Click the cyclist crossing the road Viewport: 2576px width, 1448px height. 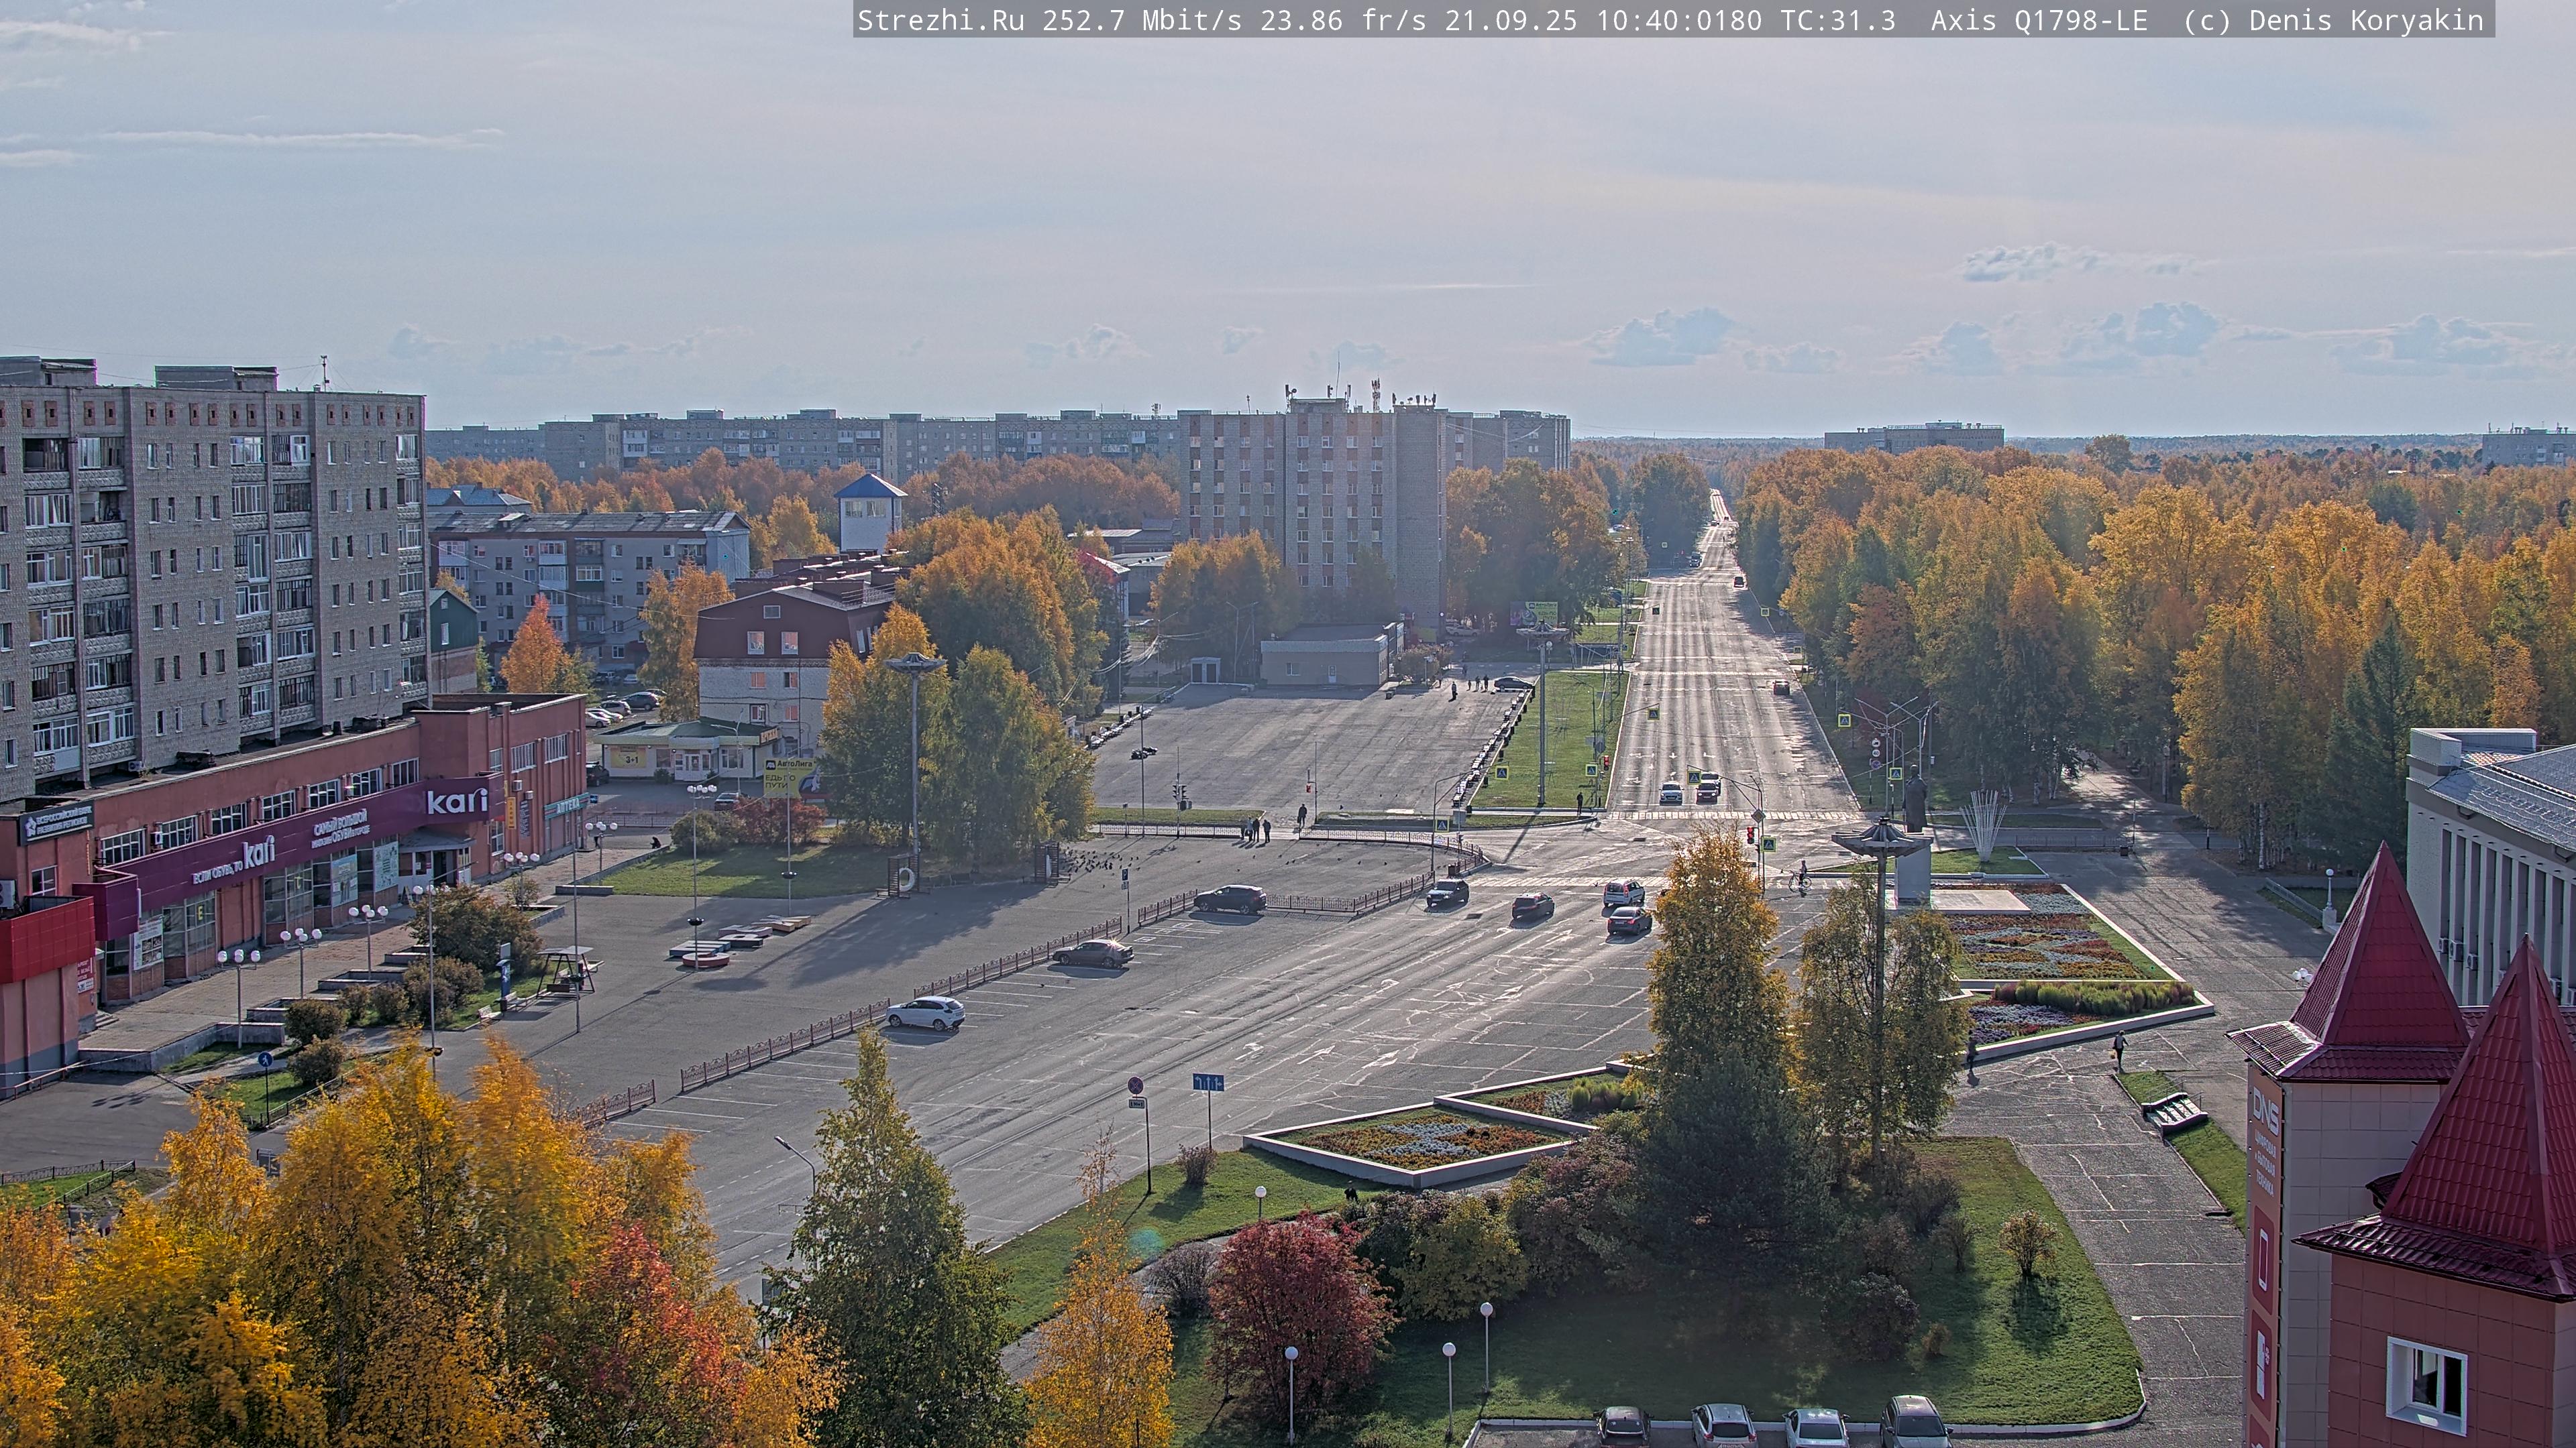[1801, 878]
